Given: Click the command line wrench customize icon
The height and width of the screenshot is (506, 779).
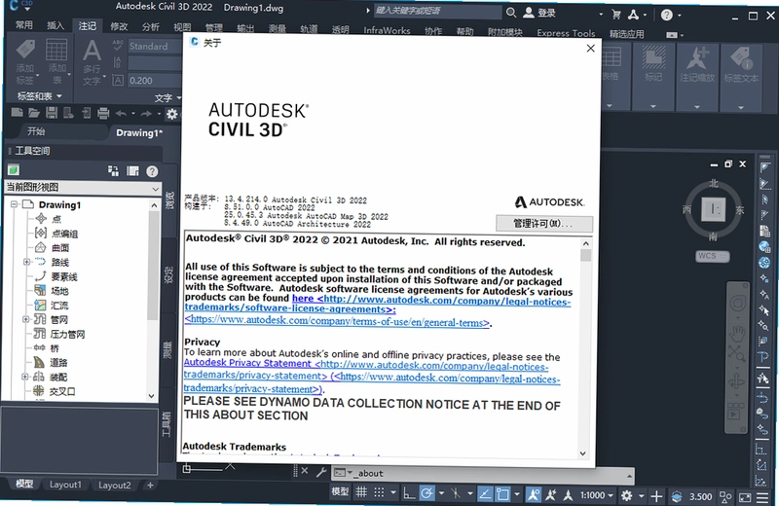Looking at the screenshot, I should tap(321, 472).
